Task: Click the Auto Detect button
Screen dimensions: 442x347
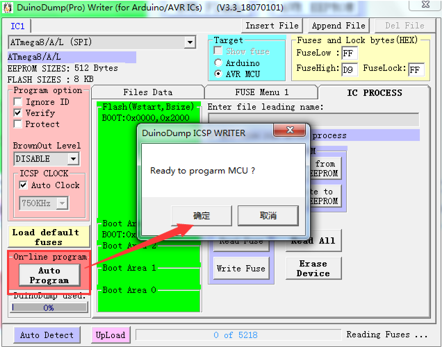Action: click(x=47, y=335)
